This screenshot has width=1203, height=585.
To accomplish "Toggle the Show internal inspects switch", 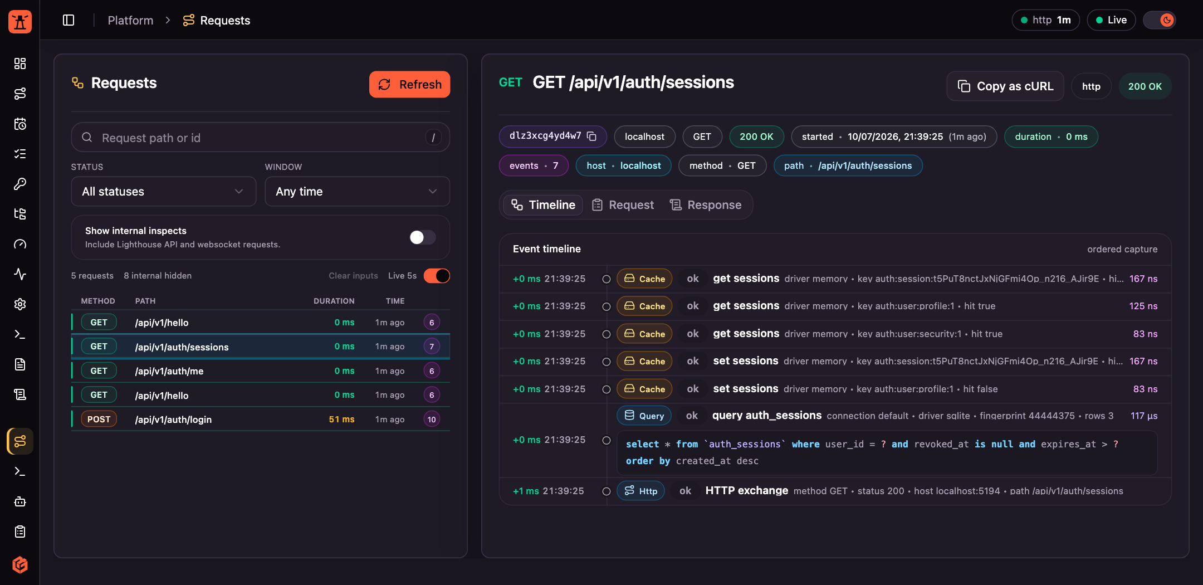I will pyautogui.click(x=423, y=237).
